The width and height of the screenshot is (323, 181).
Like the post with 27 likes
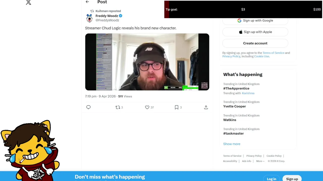149,107
